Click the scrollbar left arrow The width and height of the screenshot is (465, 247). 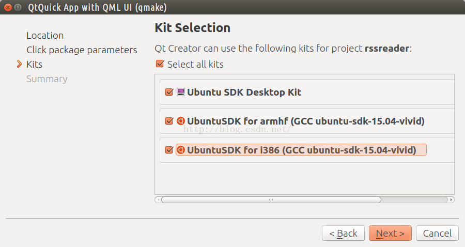[159, 200]
